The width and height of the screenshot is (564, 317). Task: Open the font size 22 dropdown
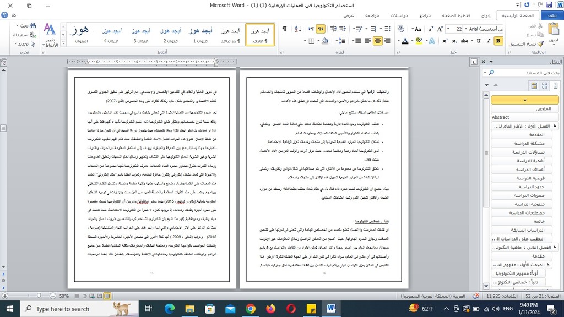(448, 29)
